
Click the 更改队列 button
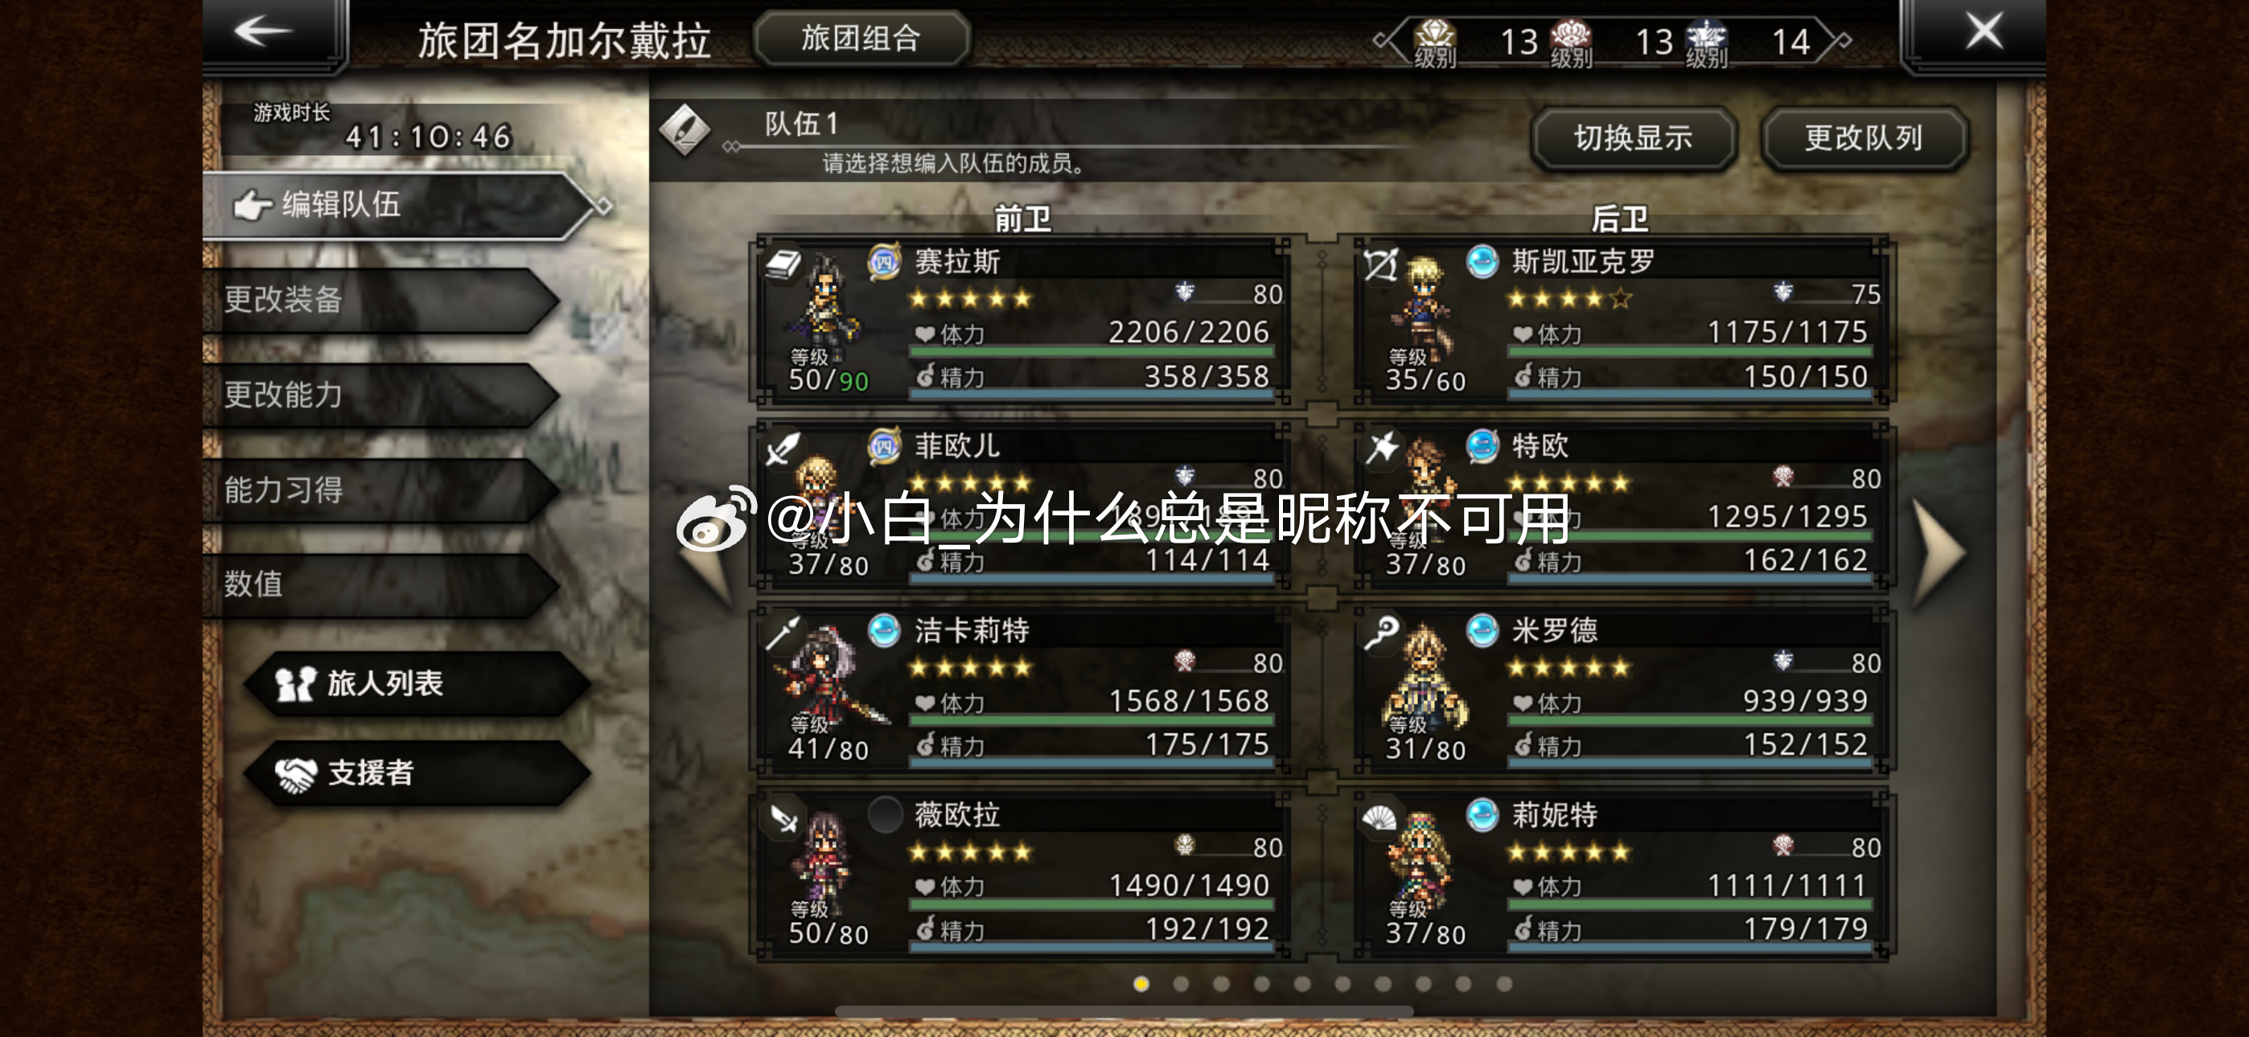(1863, 138)
